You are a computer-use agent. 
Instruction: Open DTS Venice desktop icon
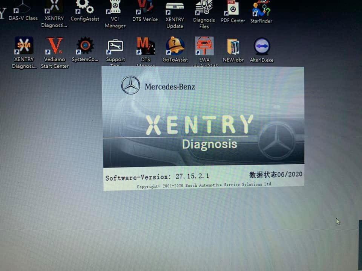point(145,11)
